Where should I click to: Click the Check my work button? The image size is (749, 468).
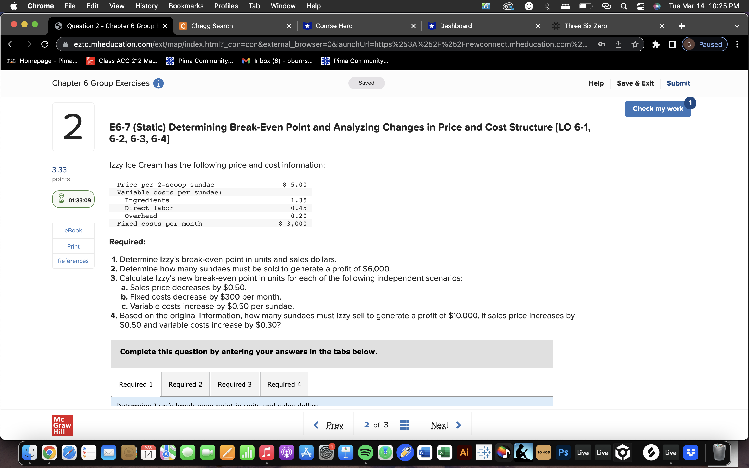pyautogui.click(x=658, y=109)
